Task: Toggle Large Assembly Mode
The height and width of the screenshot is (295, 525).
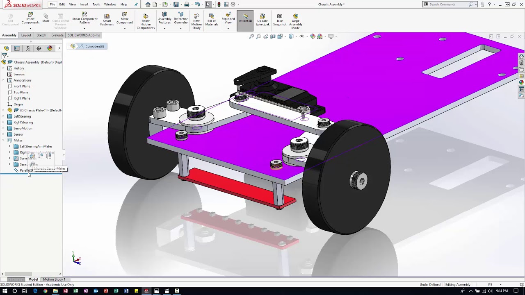Action: click(296, 21)
